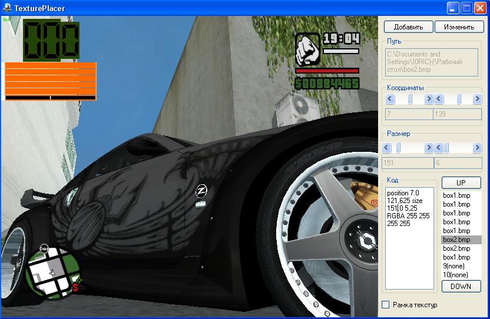Click the Путь file path field
The image size is (490, 319).
point(432,62)
